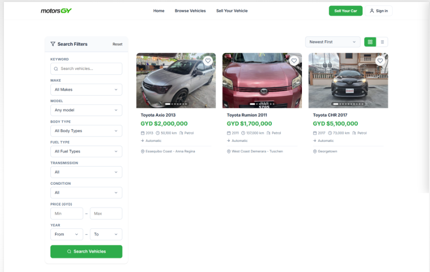The width and height of the screenshot is (430, 272).
Task: Go to Browse Vehicles in navigation
Action: pyautogui.click(x=190, y=11)
